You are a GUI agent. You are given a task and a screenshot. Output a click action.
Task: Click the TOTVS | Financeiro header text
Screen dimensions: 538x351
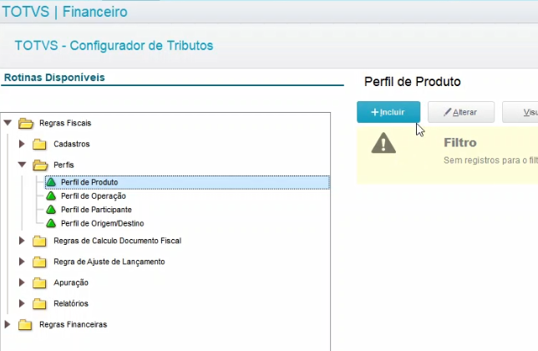(x=64, y=12)
